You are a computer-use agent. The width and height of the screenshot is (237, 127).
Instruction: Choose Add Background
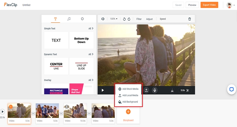128,102
